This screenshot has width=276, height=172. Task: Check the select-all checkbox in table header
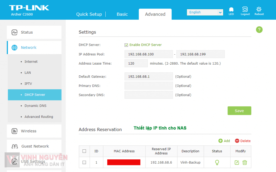[84, 151]
